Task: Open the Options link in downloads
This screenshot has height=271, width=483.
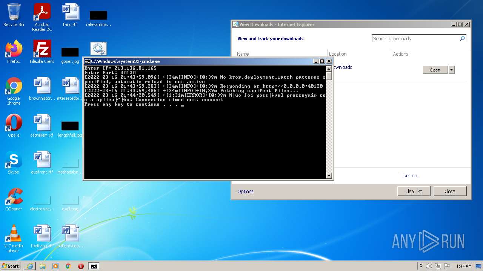Action: click(x=245, y=191)
